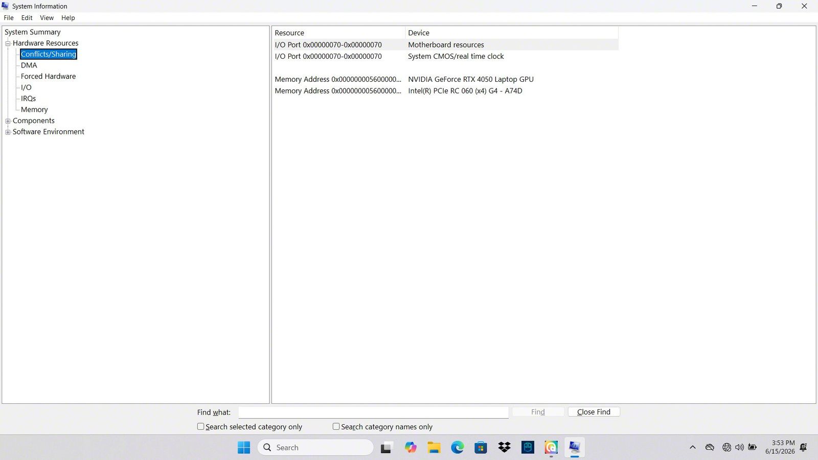Image resolution: width=818 pixels, height=460 pixels.
Task: Open the Edit menu
Action: tap(27, 18)
